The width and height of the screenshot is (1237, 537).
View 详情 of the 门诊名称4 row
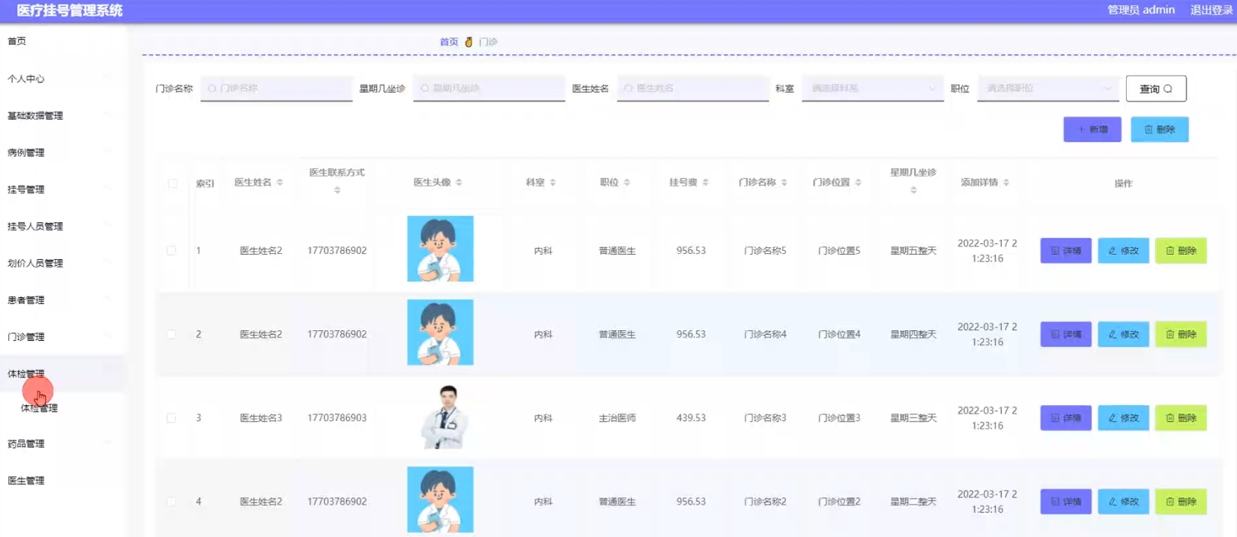pyautogui.click(x=1065, y=334)
